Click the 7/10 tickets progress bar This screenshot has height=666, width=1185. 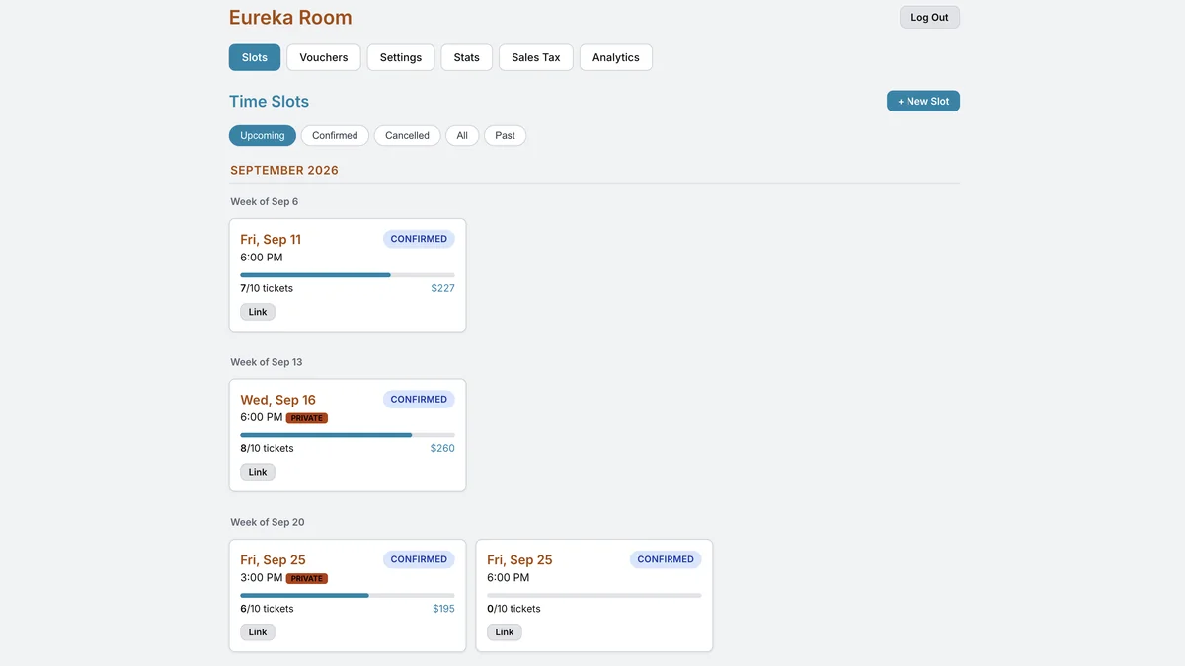point(348,275)
